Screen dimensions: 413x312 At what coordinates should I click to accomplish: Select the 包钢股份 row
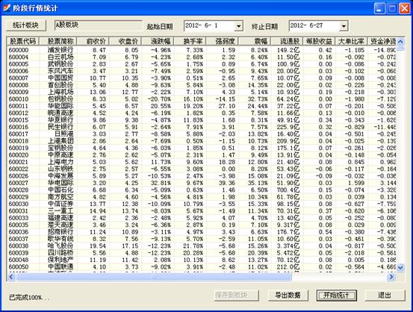tap(202, 99)
